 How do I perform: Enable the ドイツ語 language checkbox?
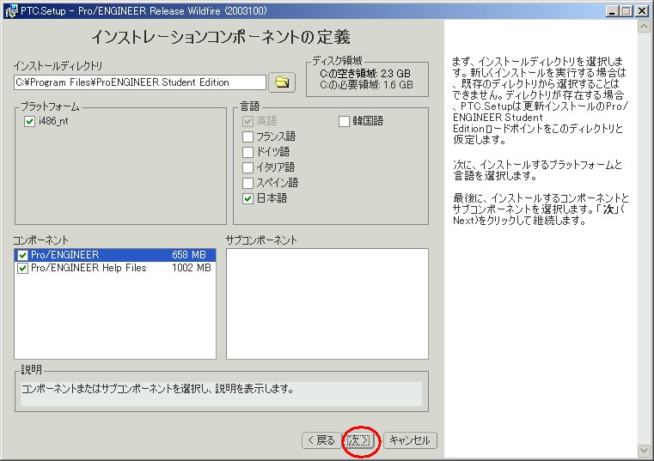click(248, 152)
